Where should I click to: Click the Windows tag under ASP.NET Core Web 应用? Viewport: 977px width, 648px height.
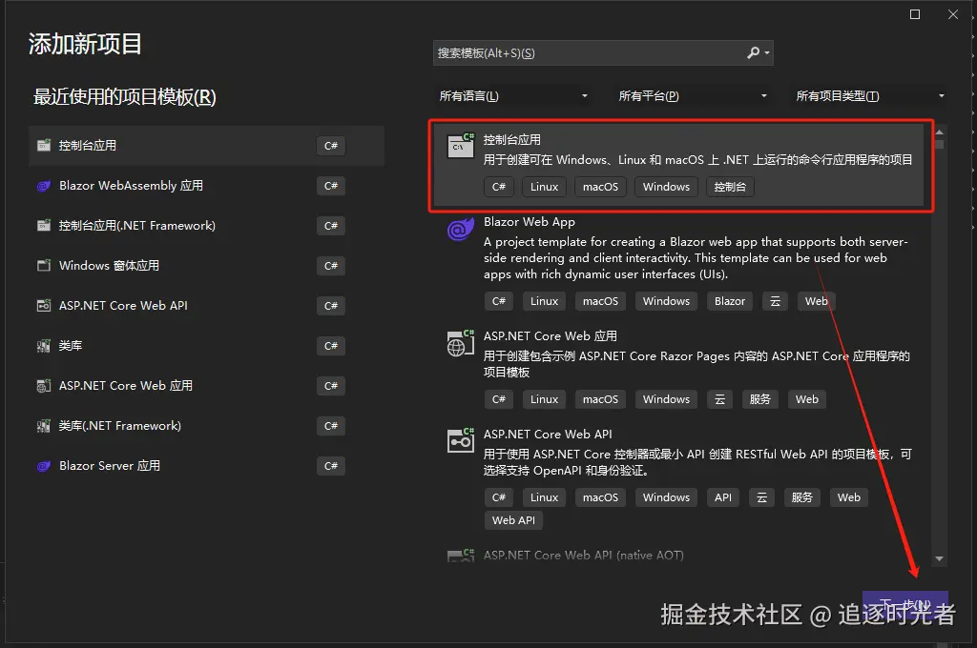[667, 399]
